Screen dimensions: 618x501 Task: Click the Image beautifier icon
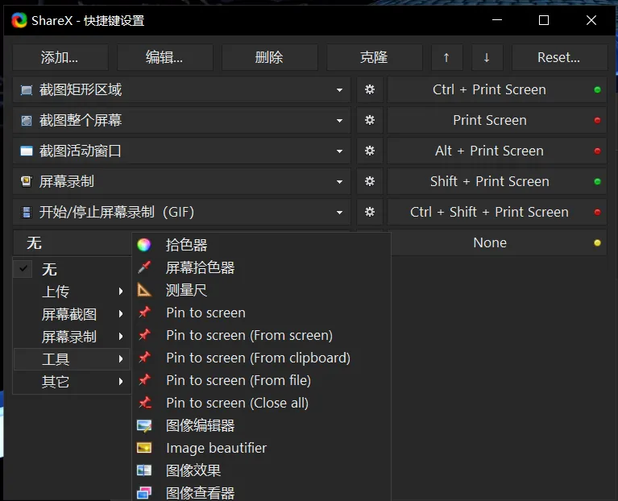[144, 448]
